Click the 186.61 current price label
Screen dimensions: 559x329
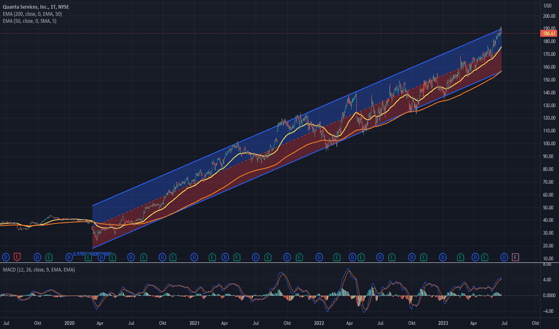point(548,33)
